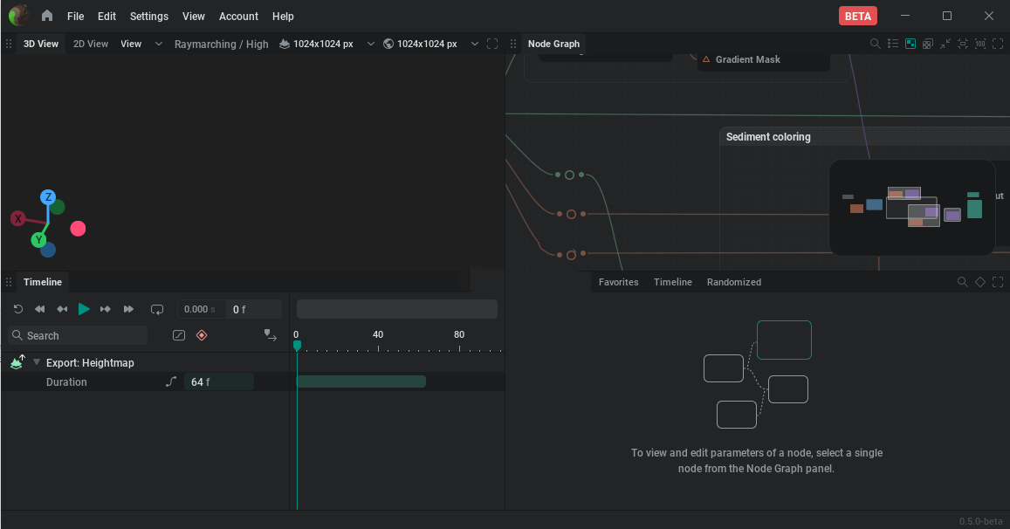Click the Duration bar in the timeline track
1010x529 pixels.
[361, 381]
